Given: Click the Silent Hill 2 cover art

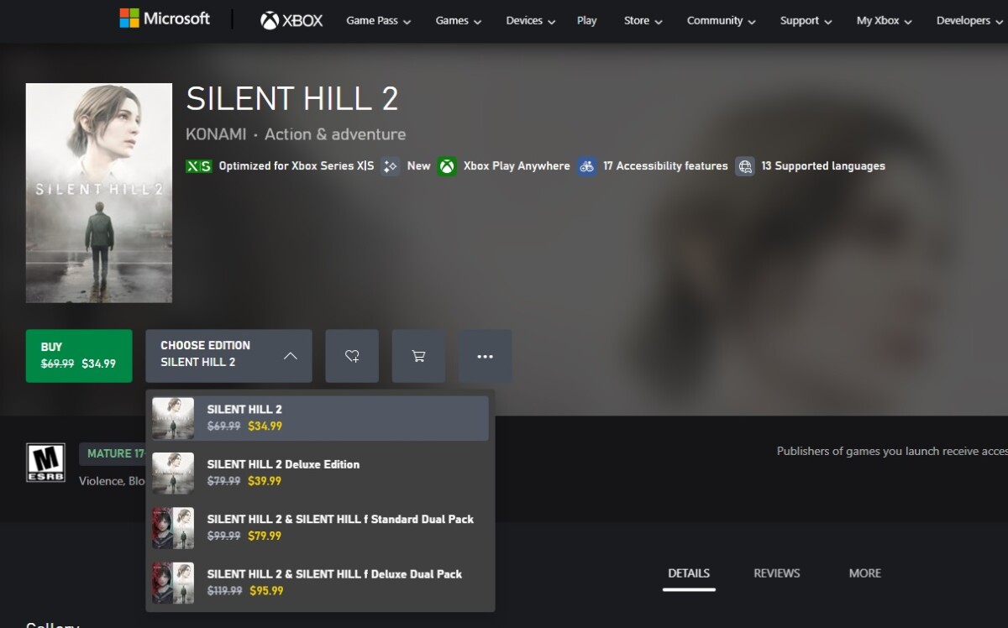Looking at the screenshot, I should (98, 192).
